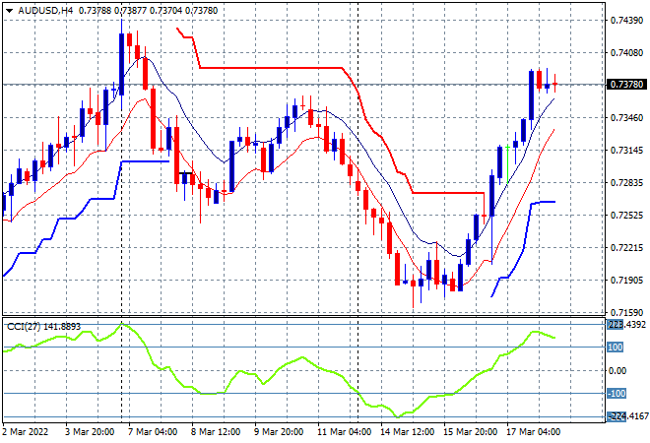
Task: Click the 3 Mar 20:00 time label
Action: pyautogui.click(x=89, y=432)
